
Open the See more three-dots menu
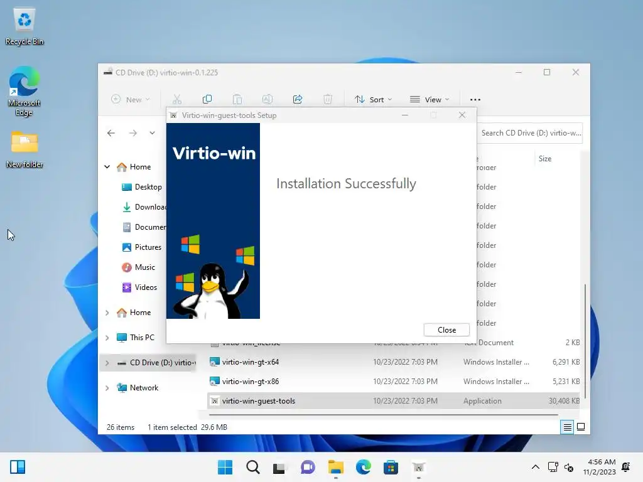click(x=475, y=100)
